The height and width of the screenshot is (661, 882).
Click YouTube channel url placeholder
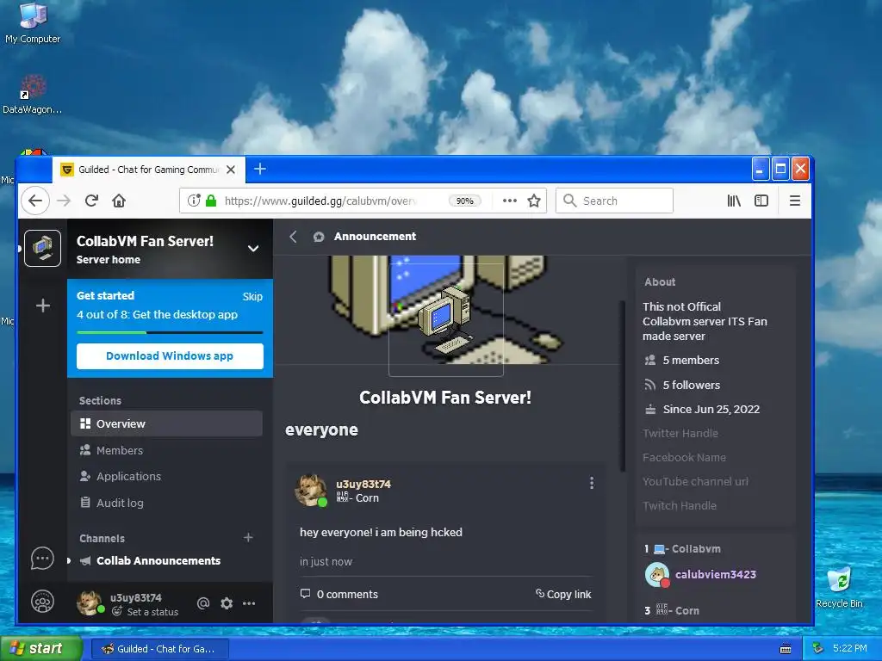click(x=696, y=482)
